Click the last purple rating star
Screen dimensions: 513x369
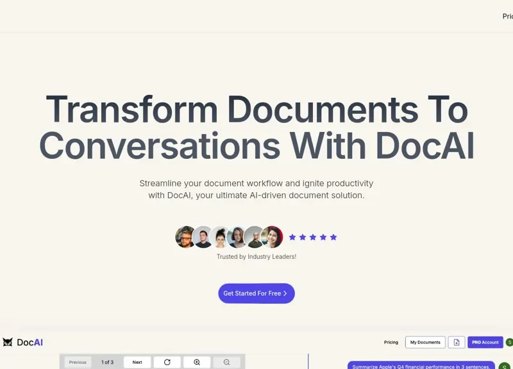tap(333, 237)
